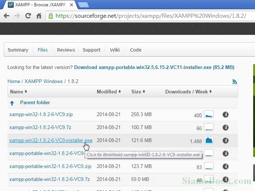Screen dimensions: 255x191
Task: View info icon for the portable installer row
Action: tap(226, 154)
